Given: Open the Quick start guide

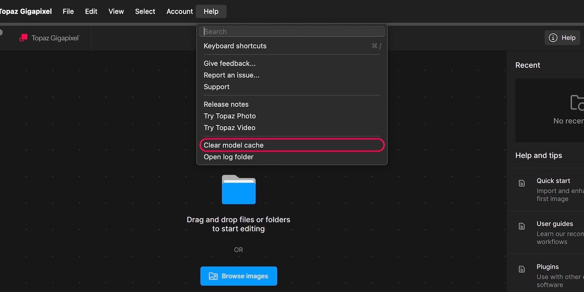Looking at the screenshot, I should 546,190.
